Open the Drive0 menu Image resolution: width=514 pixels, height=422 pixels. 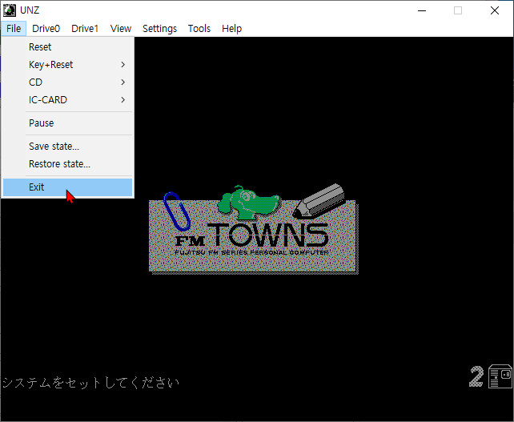(46, 29)
